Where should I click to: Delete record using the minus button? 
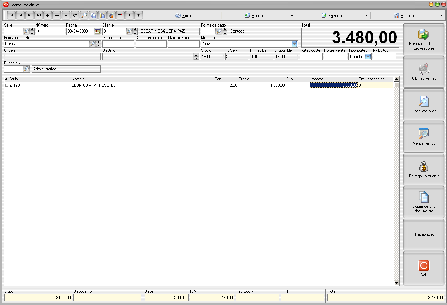(x=57, y=15)
